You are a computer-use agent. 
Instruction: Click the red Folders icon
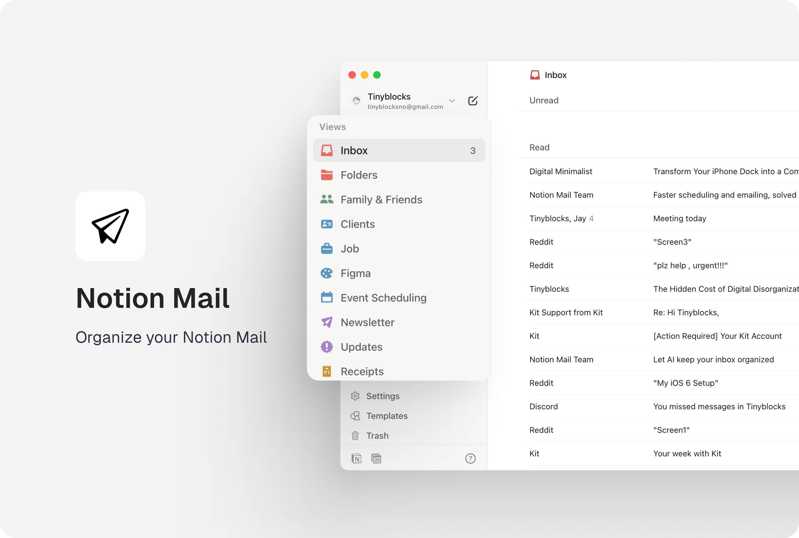pyautogui.click(x=327, y=175)
